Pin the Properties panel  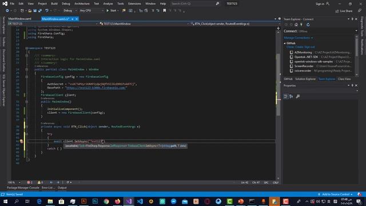coord(352,86)
